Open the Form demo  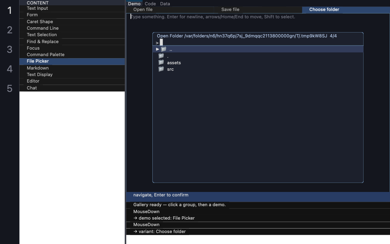click(72, 15)
